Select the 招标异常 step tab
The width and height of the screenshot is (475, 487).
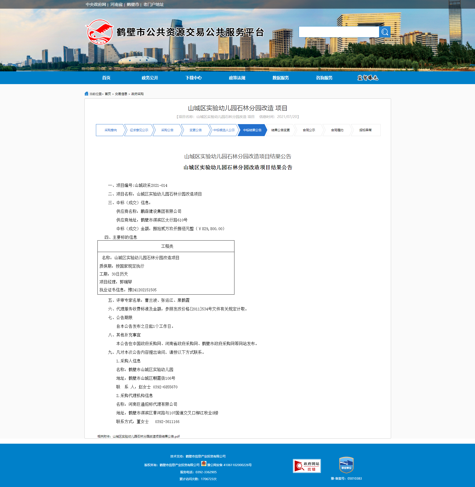pyautogui.click(x=365, y=130)
